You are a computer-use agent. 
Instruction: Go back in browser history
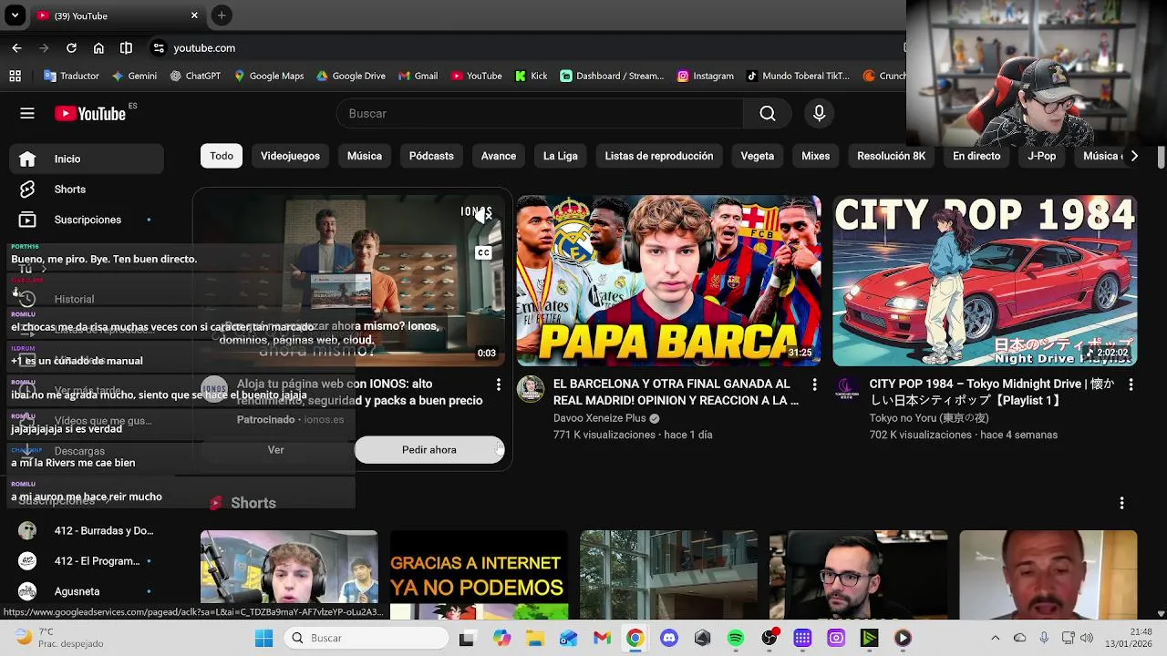click(16, 47)
